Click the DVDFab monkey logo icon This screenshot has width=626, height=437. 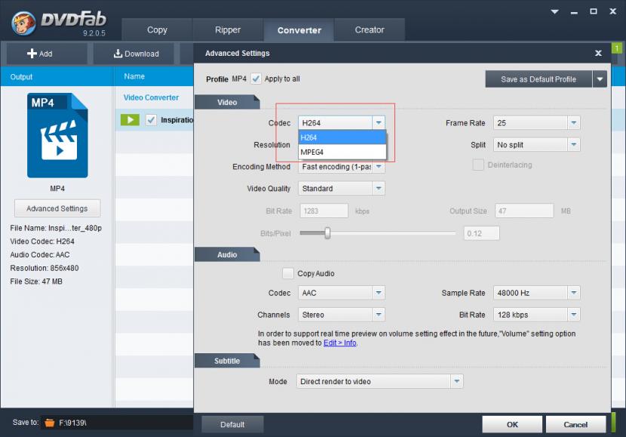click(24, 21)
